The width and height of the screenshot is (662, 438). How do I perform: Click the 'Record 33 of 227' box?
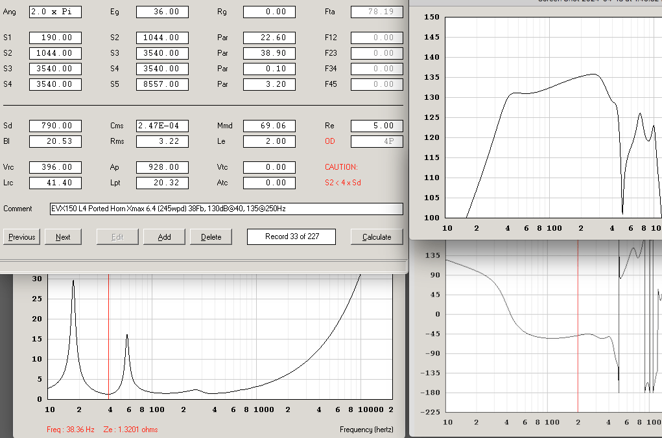click(291, 236)
